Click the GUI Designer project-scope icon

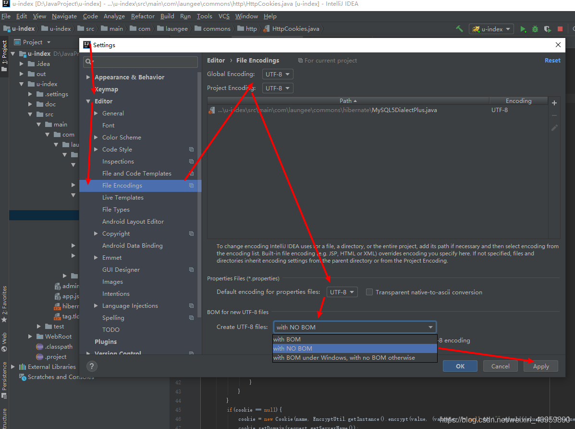tap(191, 270)
